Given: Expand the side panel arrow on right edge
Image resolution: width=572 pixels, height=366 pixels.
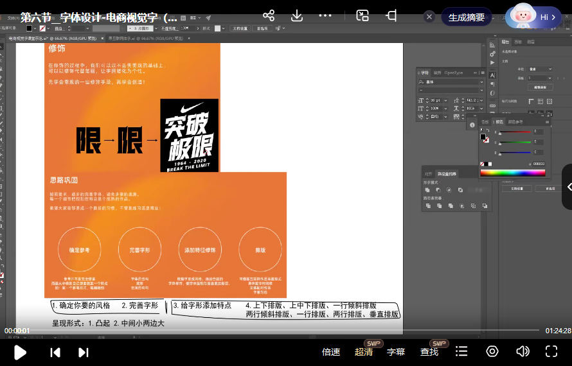Looking at the screenshot, I should [x=568, y=187].
